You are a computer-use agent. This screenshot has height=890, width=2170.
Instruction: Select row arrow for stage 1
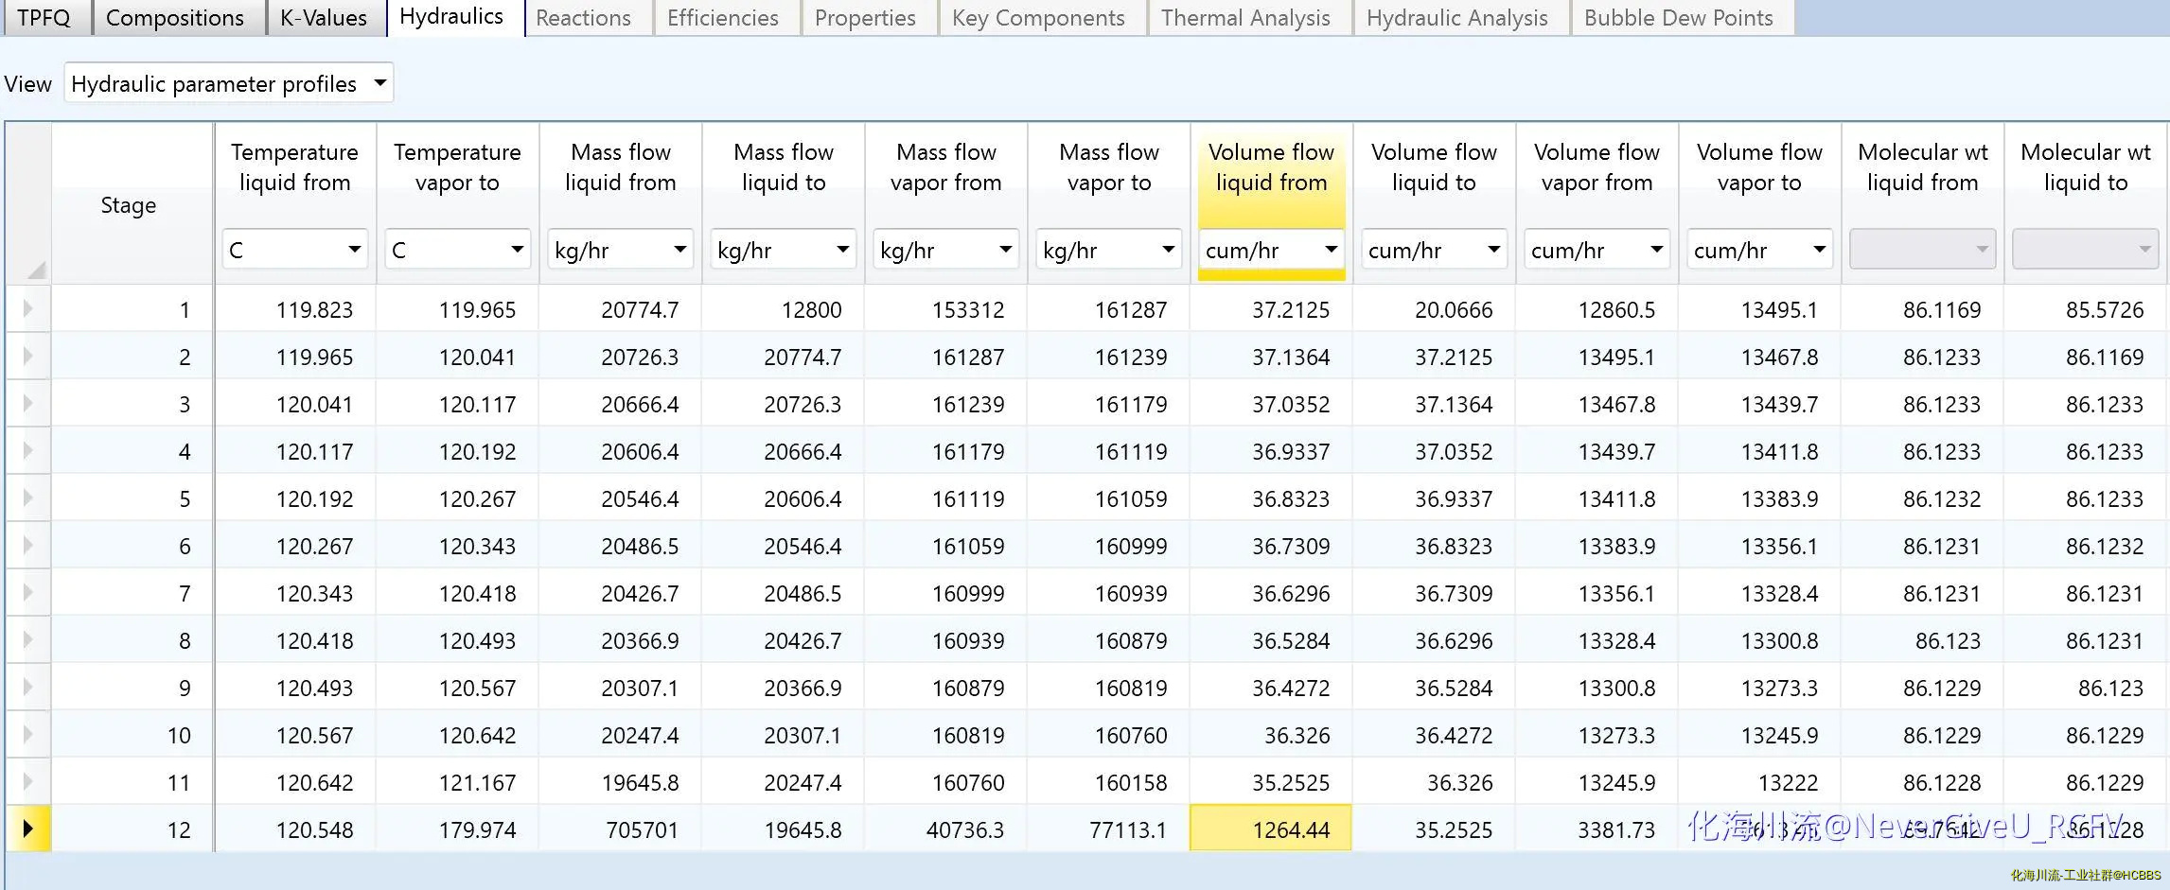[28, 308]
